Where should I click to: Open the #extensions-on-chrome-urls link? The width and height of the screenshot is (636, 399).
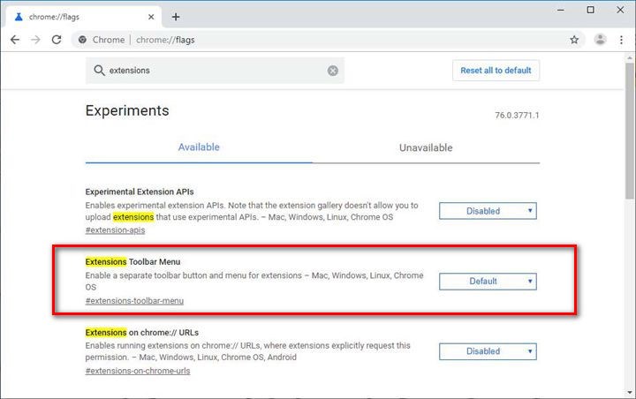[138, 371]
